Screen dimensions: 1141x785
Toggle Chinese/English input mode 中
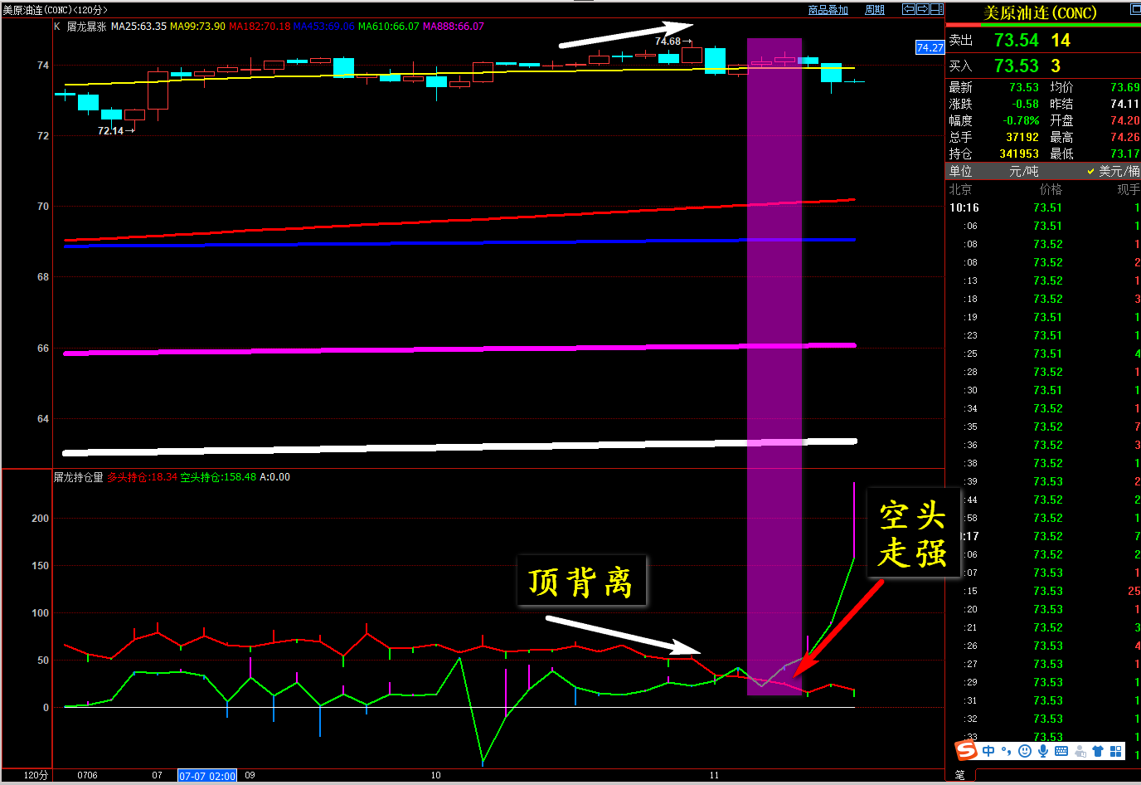point(988,751)
